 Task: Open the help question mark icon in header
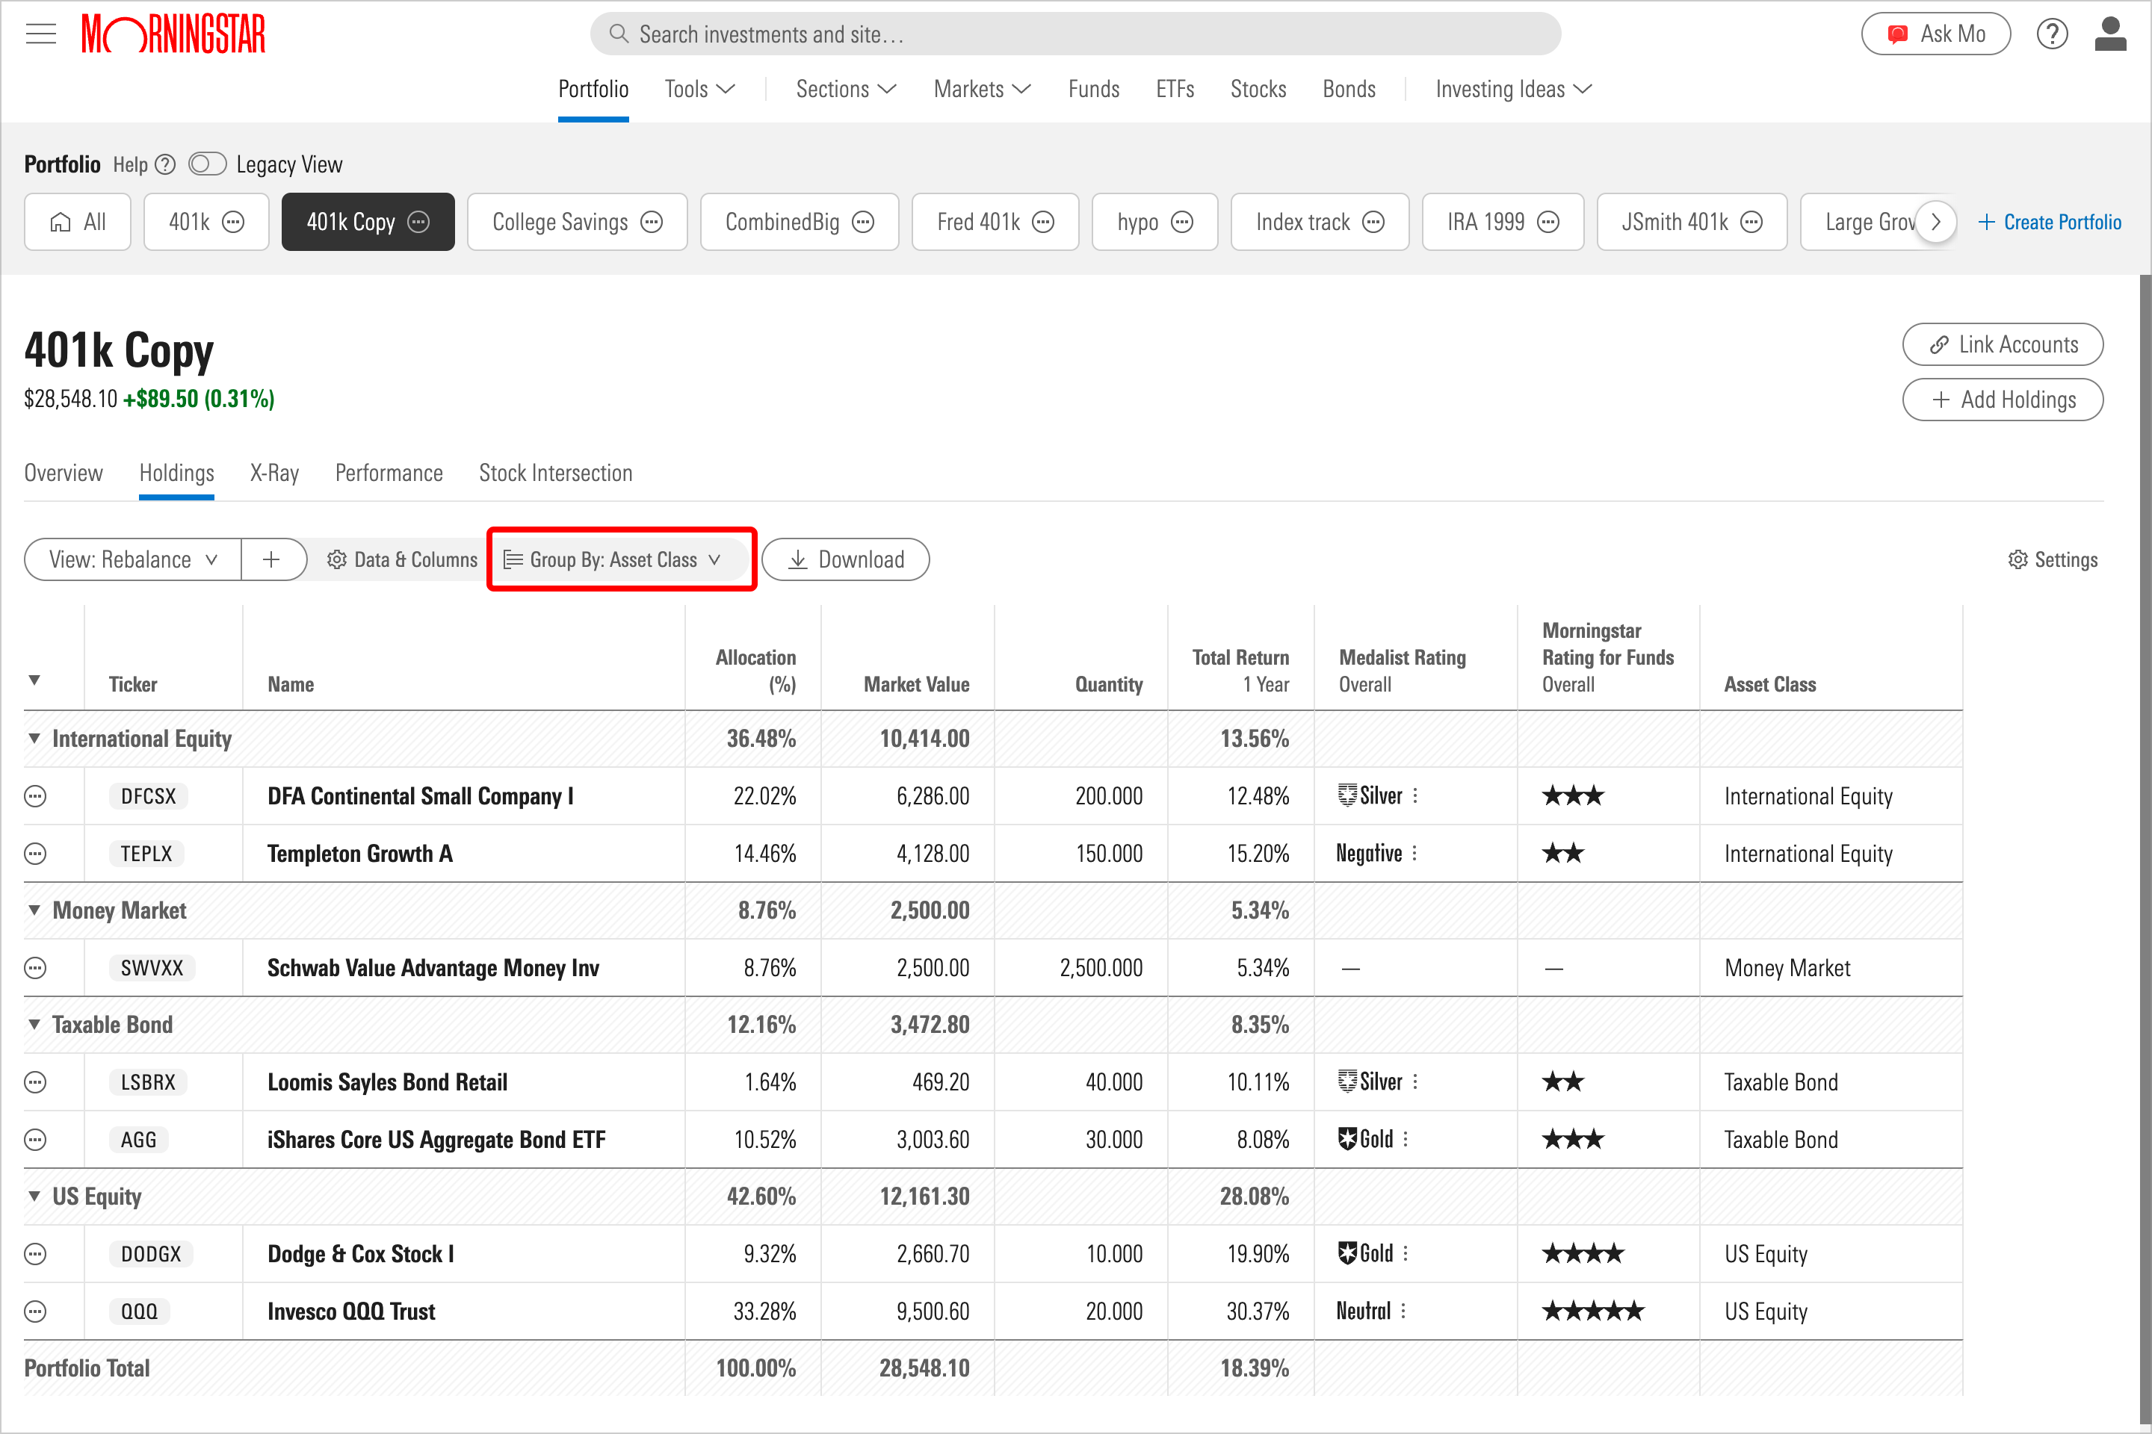click(2051, 34)
